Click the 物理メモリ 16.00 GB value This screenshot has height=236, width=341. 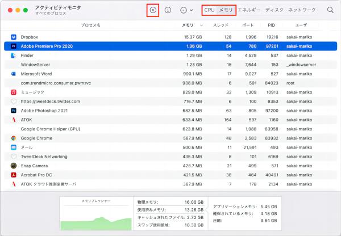point(194,202)
